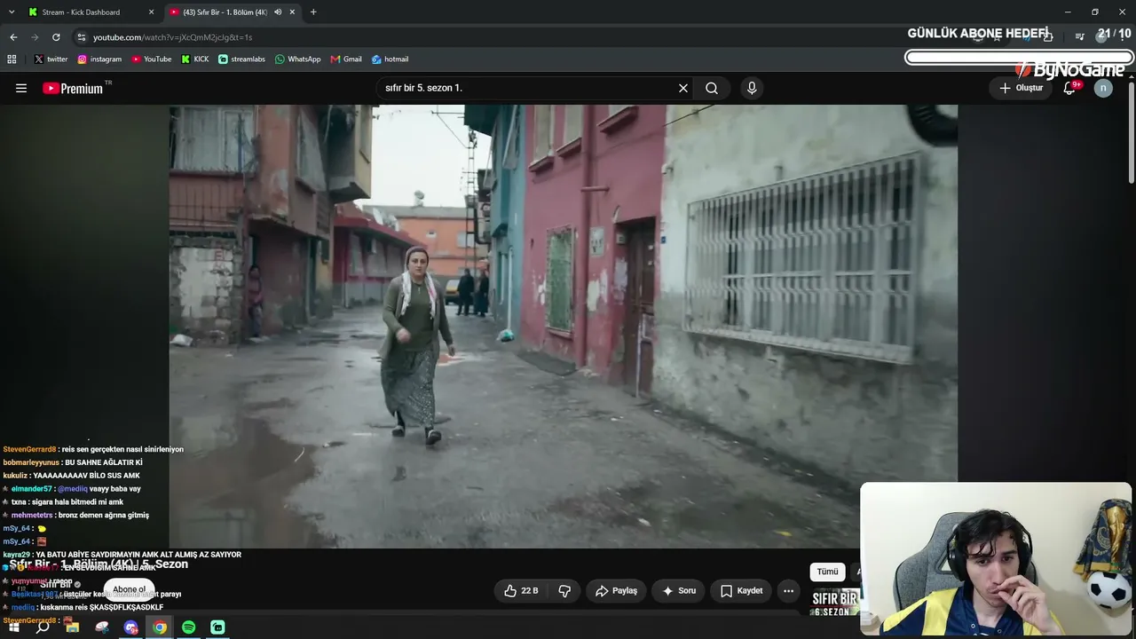Open the twitter bookmark
This screenshot has height=639, width=1136.
pos(51,59)
